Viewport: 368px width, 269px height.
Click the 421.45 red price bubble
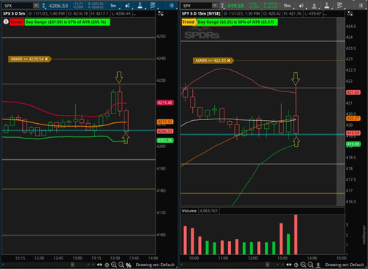[353, 92]
